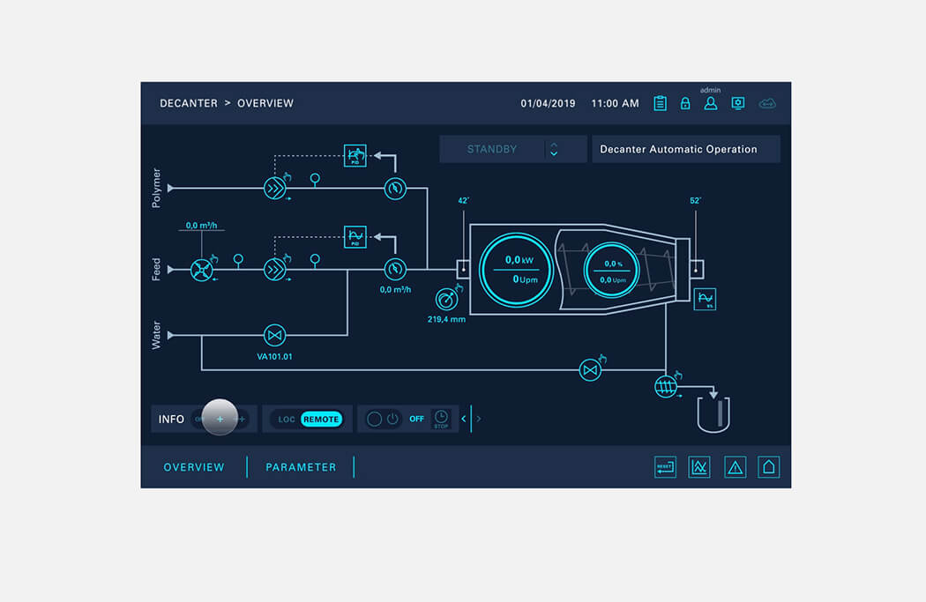Expand control bar with right chevron
Image resolution: width=926 pixels, height=602 pixels.
point(479,419)
